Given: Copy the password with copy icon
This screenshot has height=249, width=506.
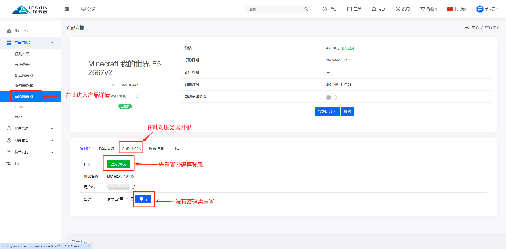Looking at the screenshot, I should coord(132,199).
